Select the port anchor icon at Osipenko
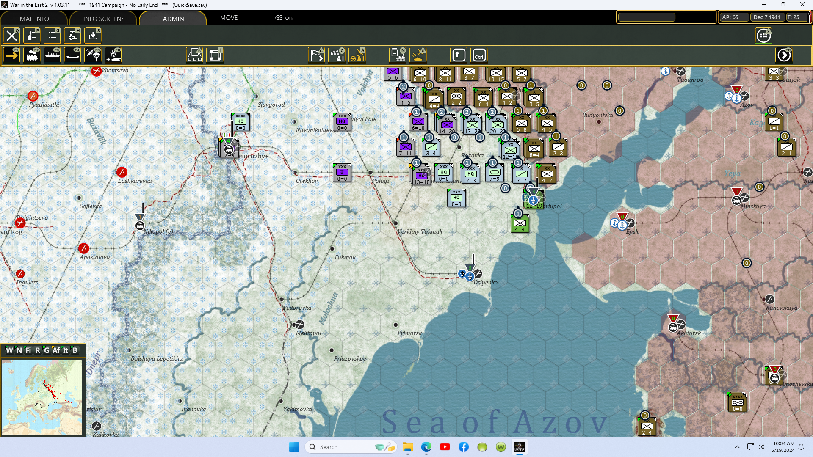The image size is (813, 457). [x=470, y=276]
